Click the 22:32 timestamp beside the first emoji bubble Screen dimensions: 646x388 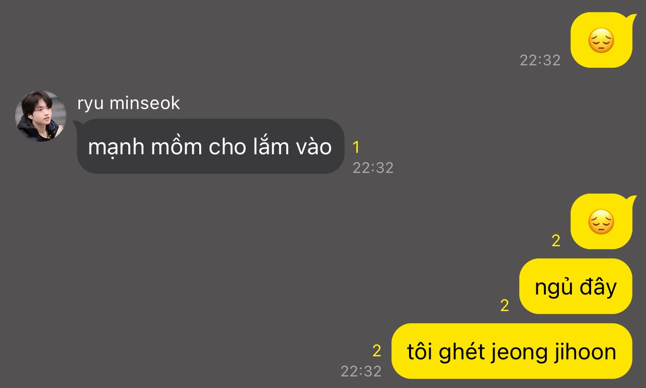(540, 60)
